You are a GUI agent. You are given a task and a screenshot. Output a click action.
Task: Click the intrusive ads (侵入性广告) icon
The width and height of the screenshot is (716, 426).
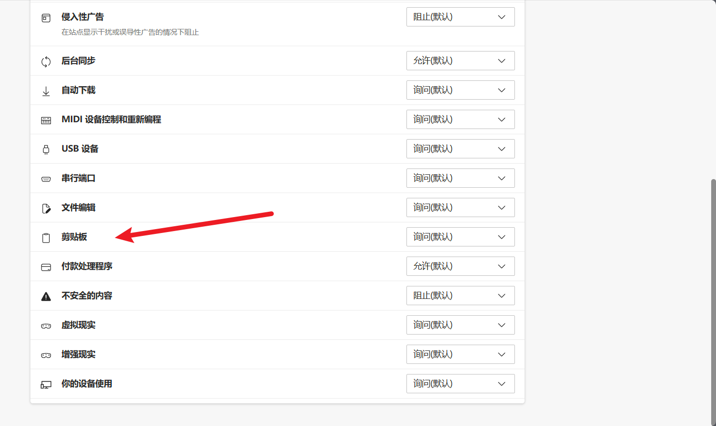(x=46, y=18)
